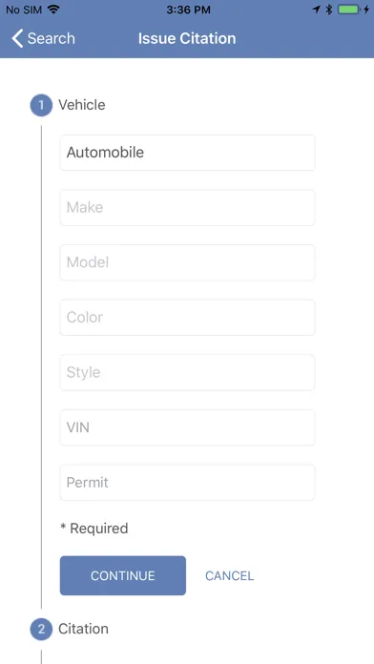This screenshot has height=664, width=374.
Task: Select the Vehicle step heading
Action: tap(82, 105)
